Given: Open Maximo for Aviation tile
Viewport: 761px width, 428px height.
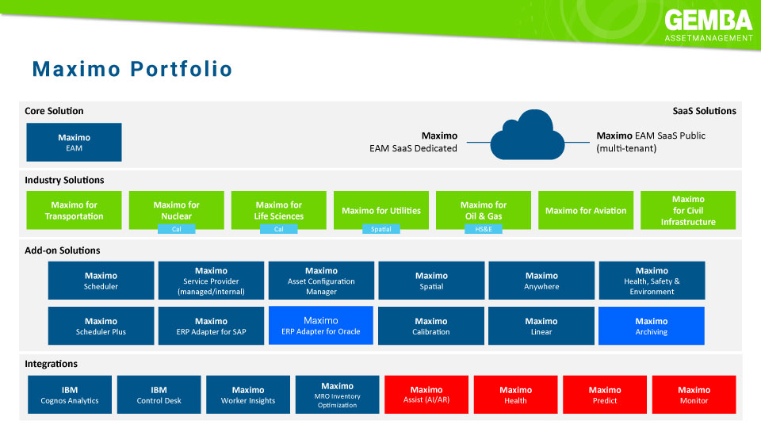Looking at the screenshot, I should [586, 211].
